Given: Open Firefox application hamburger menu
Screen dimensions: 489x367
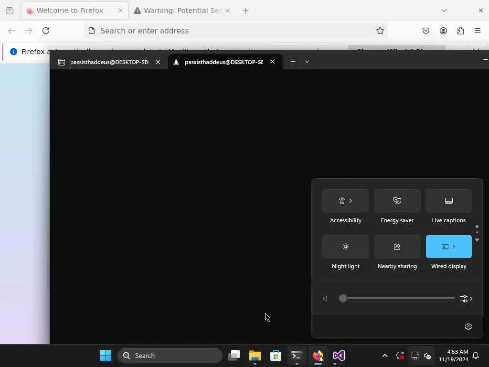Looking at the screenshot, I should tap(477, 31).
